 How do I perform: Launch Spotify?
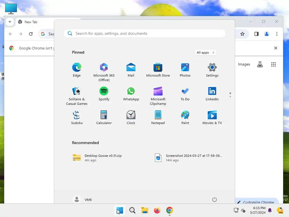click(x=104, y=94)
